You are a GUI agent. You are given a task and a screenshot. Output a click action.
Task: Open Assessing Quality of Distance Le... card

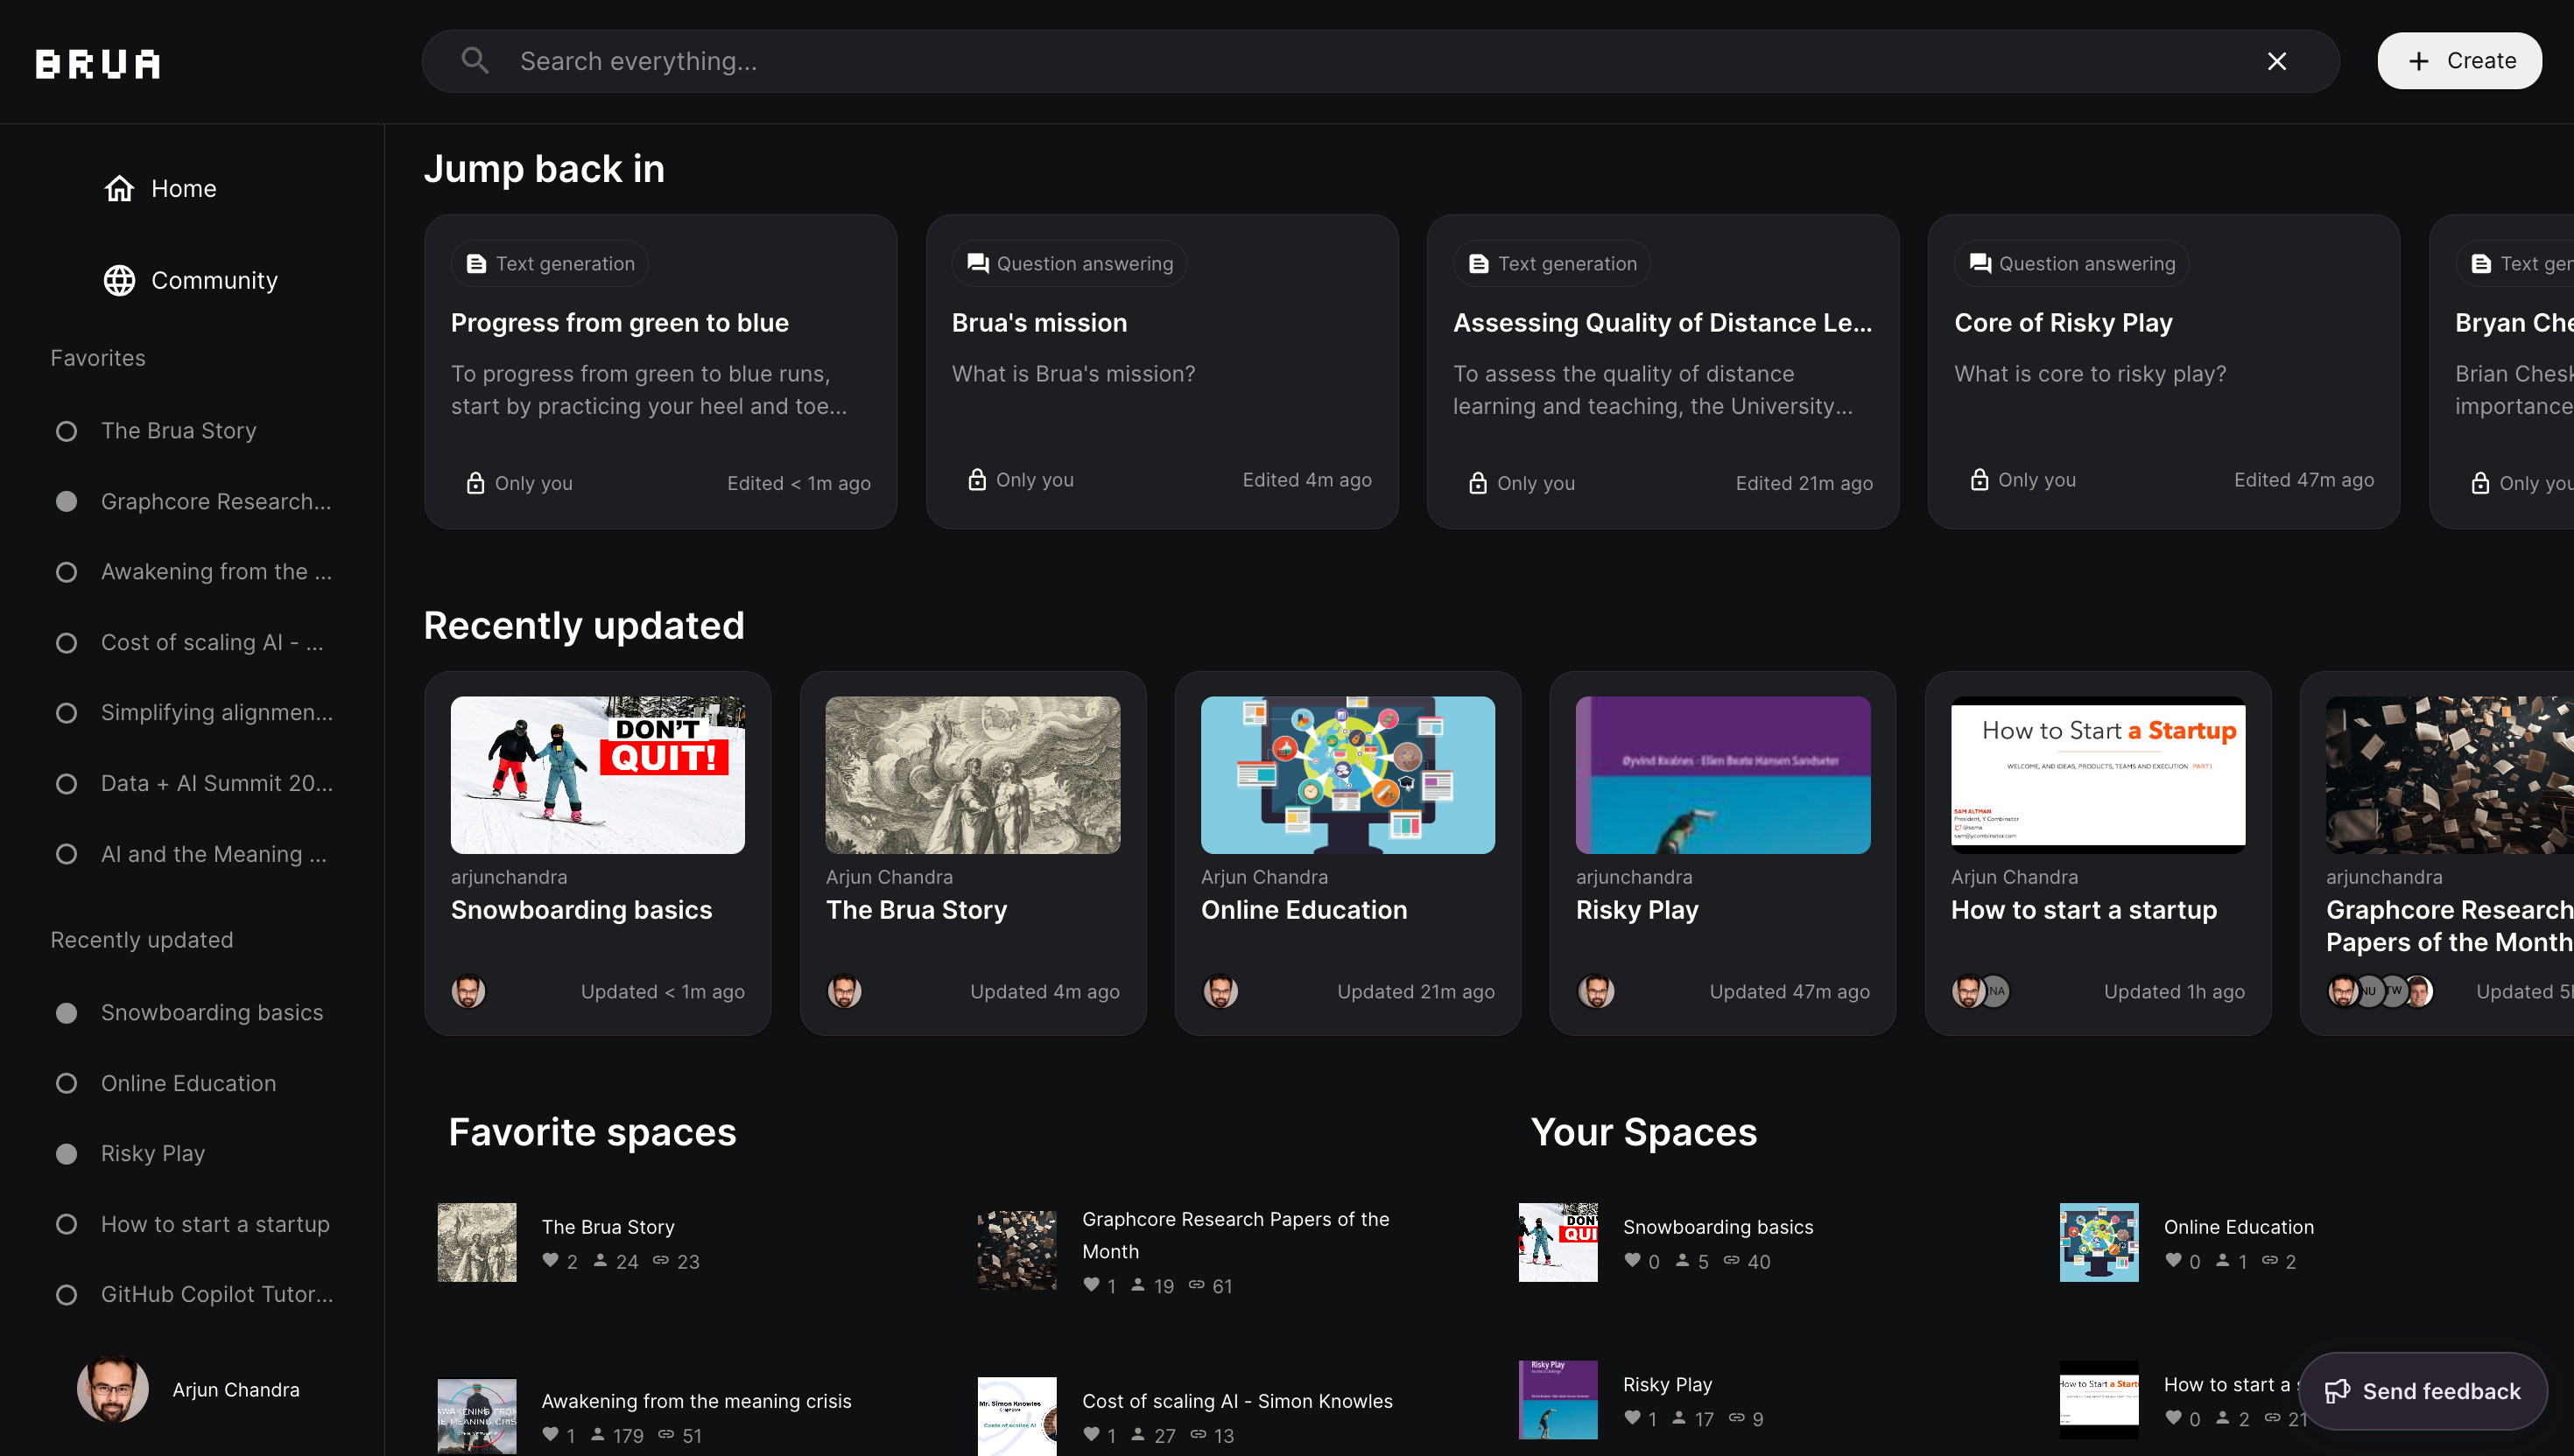click(1663, 371)
